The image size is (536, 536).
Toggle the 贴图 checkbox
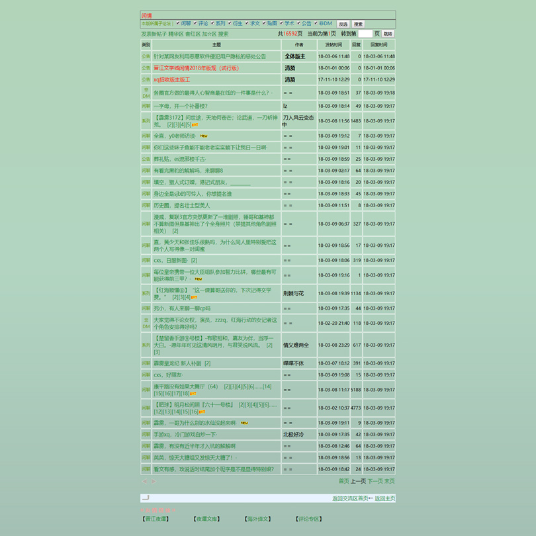tap(264, 23)
